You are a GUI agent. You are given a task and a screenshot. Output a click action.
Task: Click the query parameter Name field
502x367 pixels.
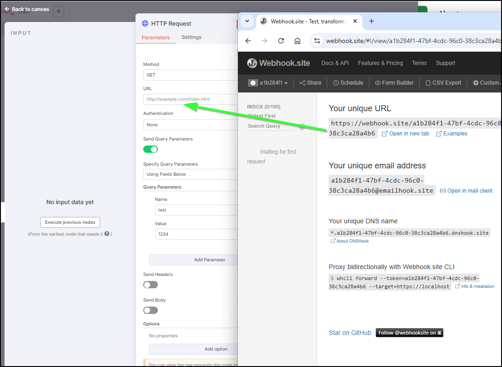pos(196,210)
